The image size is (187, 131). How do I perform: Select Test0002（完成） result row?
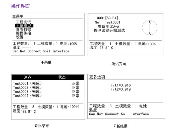[28, 87]
